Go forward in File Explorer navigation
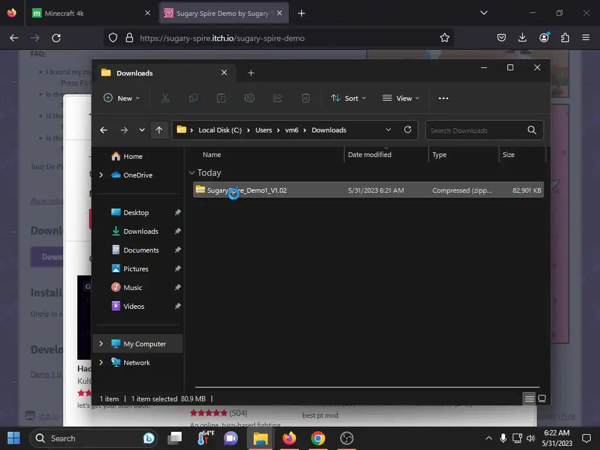The image size is (600, 450). click(x=124, y=130)
